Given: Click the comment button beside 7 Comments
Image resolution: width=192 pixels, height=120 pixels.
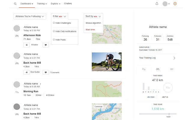Looking at the screenshot, I should pos(46,72).
